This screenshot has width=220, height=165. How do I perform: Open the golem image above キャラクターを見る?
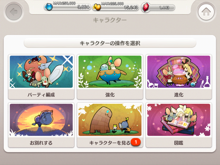point(110,120)
